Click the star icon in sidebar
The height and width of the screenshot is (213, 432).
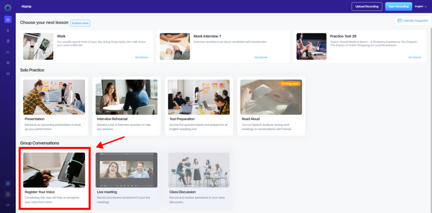pyautogui.click(x=8, y=194)
